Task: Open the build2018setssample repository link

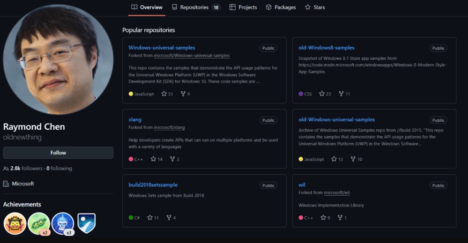Action: click(153, 185)
